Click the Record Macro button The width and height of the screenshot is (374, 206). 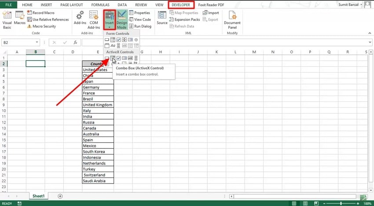pos(41,13)
